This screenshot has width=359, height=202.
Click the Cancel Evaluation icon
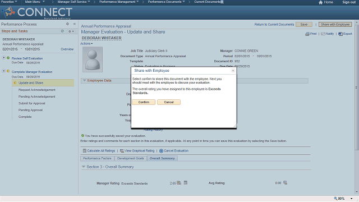click(x=161, y=151)
